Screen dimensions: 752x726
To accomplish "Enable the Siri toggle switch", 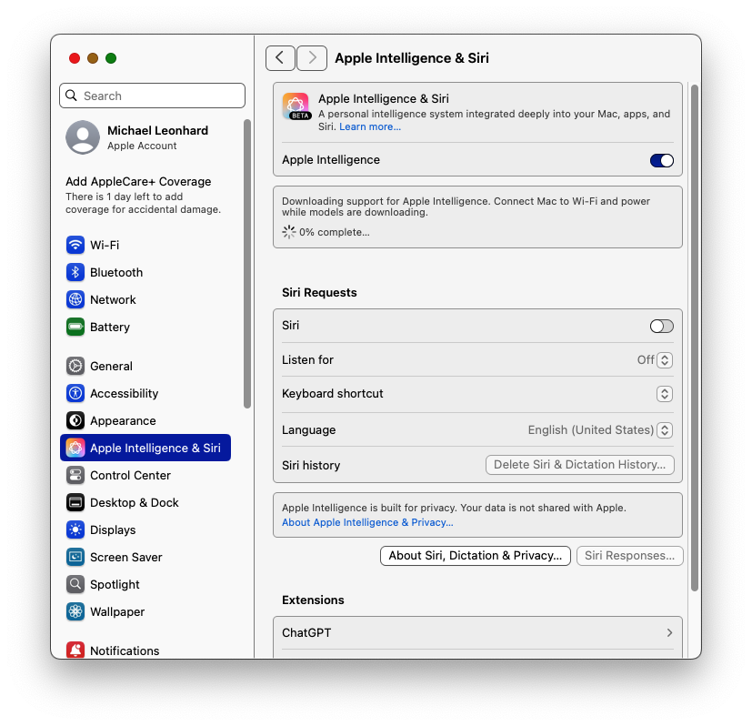I will pos(662,327).
